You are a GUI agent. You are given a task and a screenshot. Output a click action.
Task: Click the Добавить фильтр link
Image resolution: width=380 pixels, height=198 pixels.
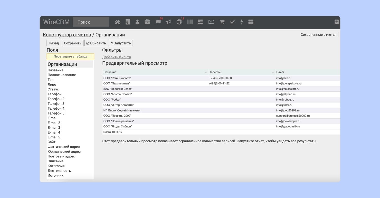[x=116, y=57]
